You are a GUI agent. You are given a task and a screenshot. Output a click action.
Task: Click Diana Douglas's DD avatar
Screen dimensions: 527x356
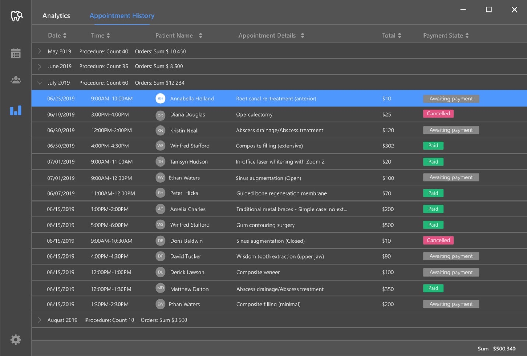[x=160, y=115]
